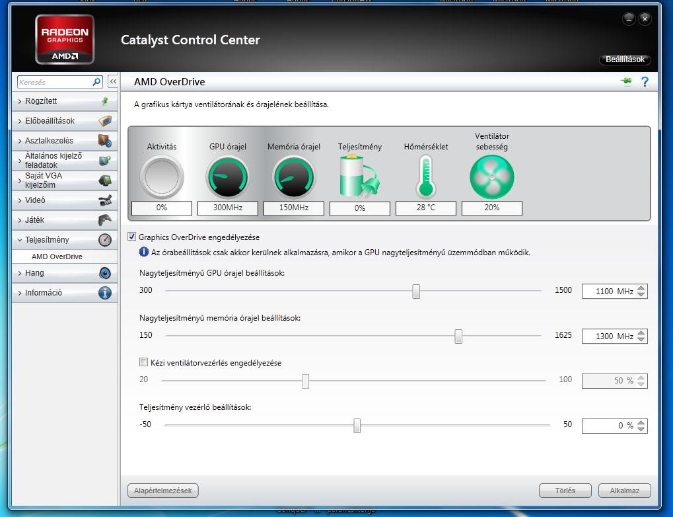Click the Rögzített pin icon

[x=105, y=101]
